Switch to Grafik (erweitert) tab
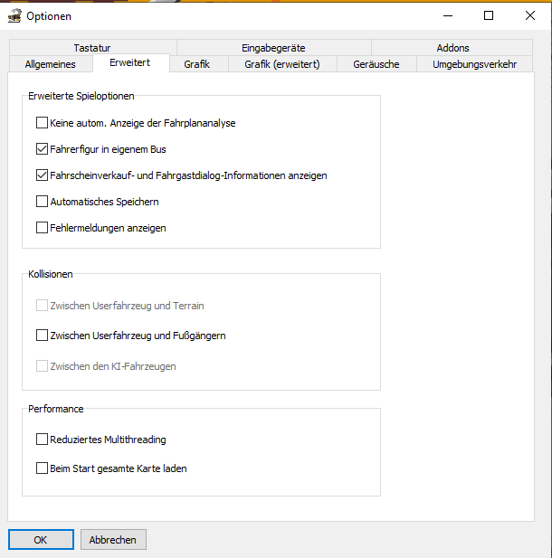 pyautogui.click(x=281, y=64)
